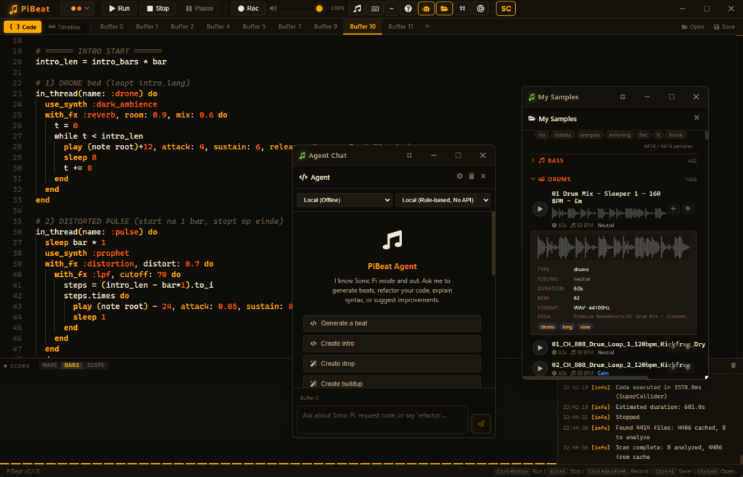743x477 pixels.
Task: Open the Local (Rule-based, No API) dropdown
Action: (443, 199)
